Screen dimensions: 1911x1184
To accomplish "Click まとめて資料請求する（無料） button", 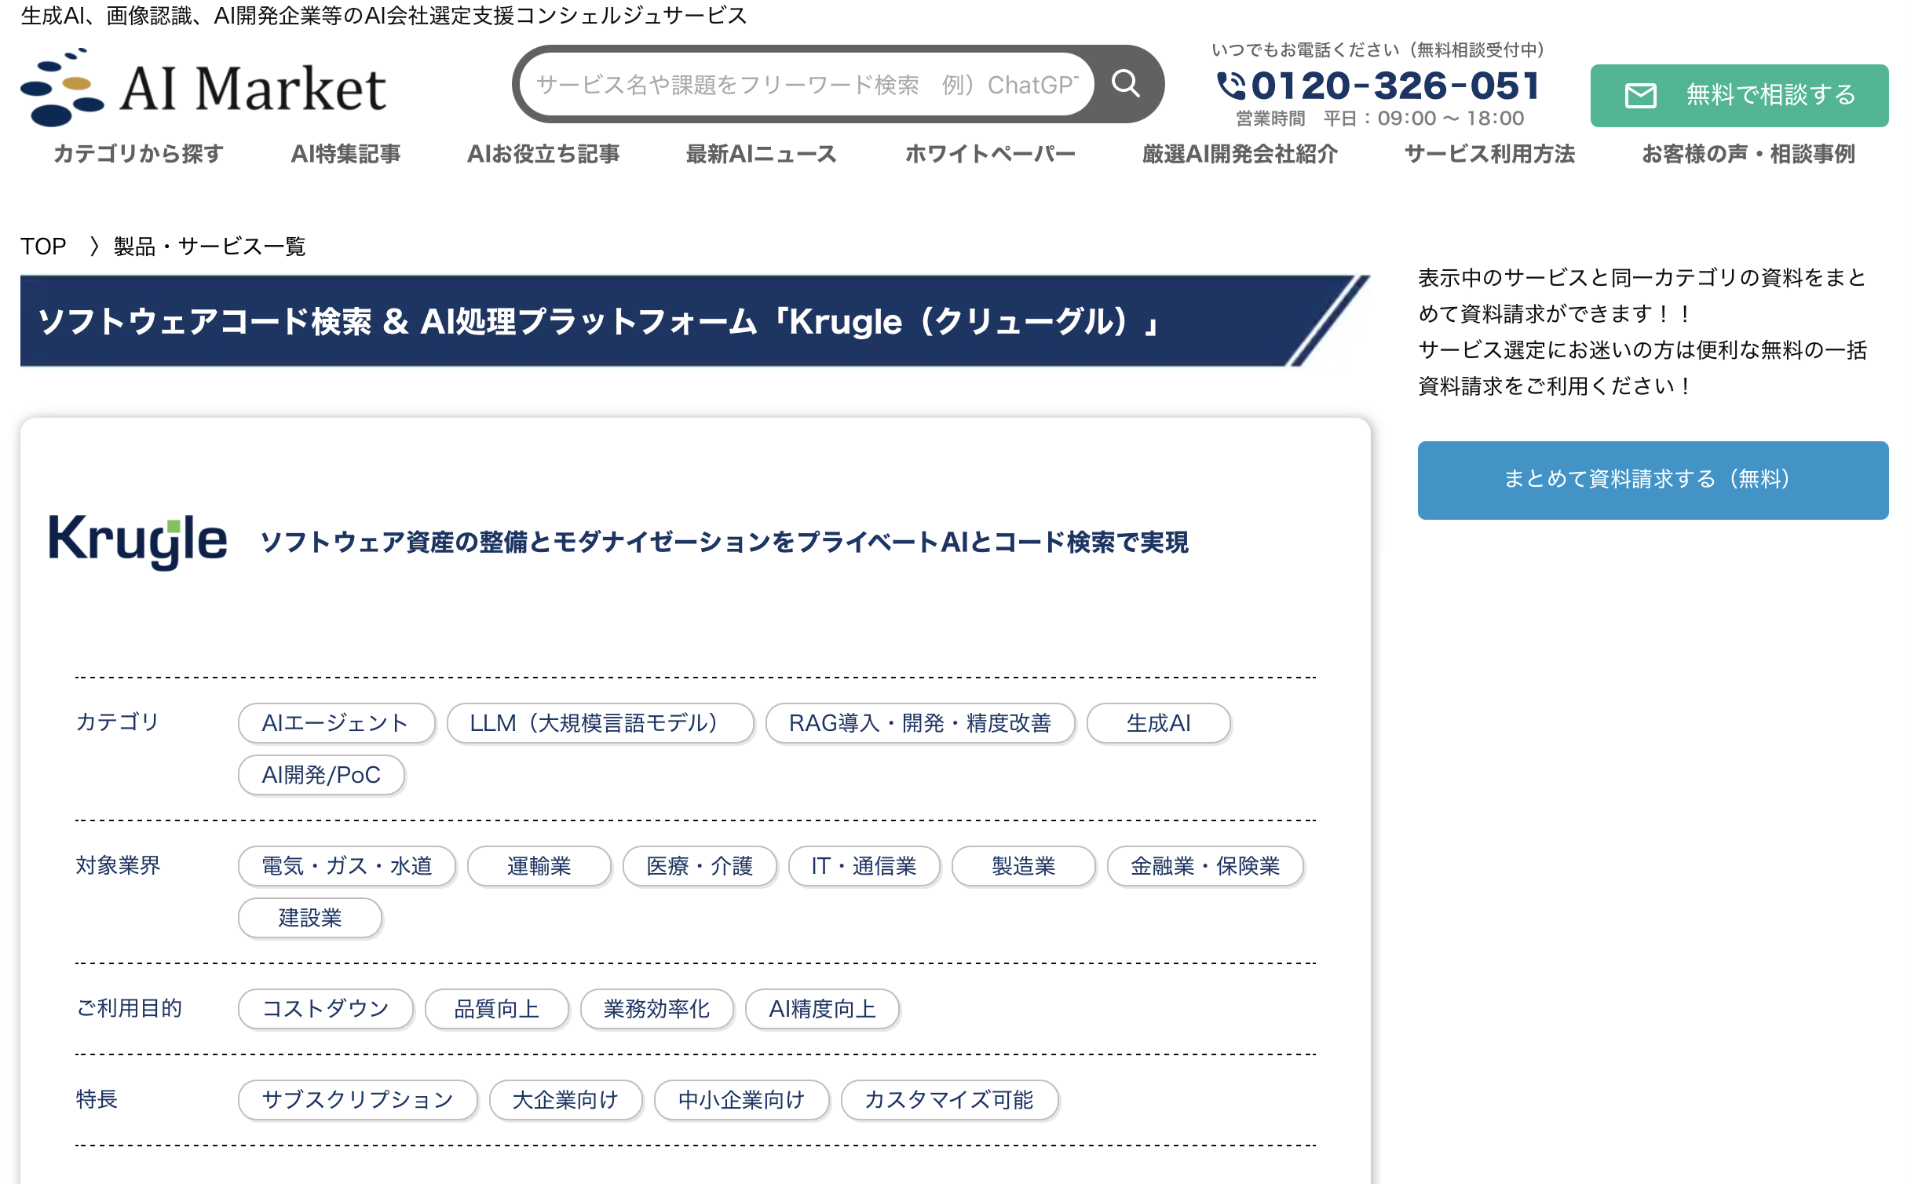I will pyautogui.click(x=1653, y=480).
